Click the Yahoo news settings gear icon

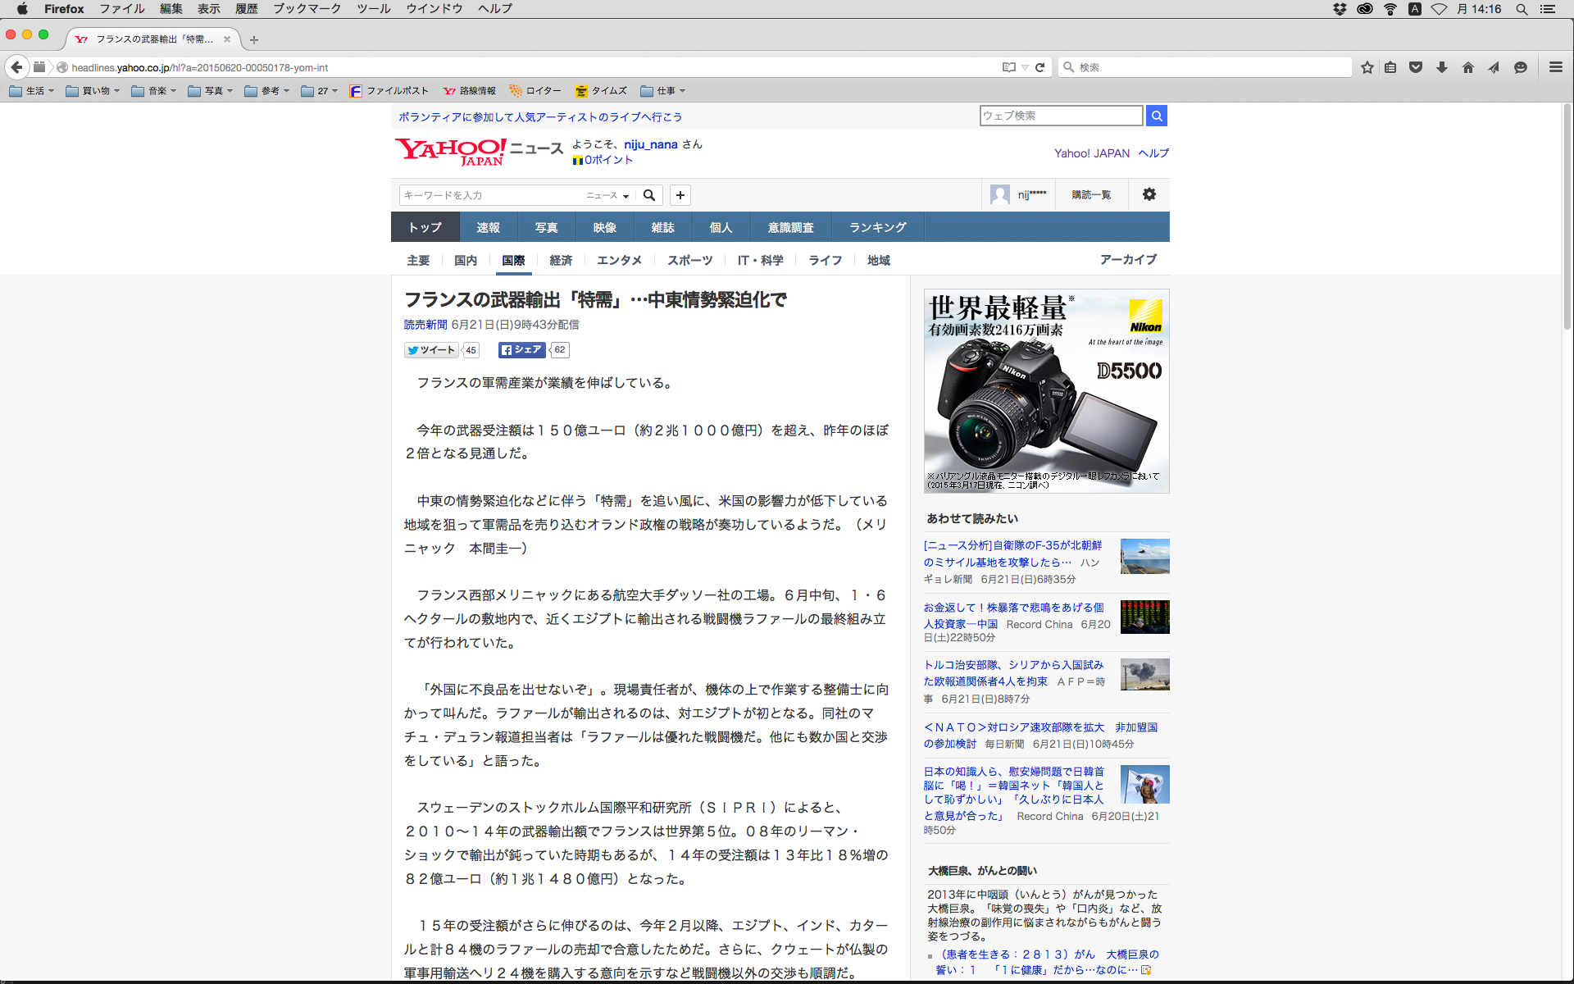pyautogui.click(x=1149, y=194)
